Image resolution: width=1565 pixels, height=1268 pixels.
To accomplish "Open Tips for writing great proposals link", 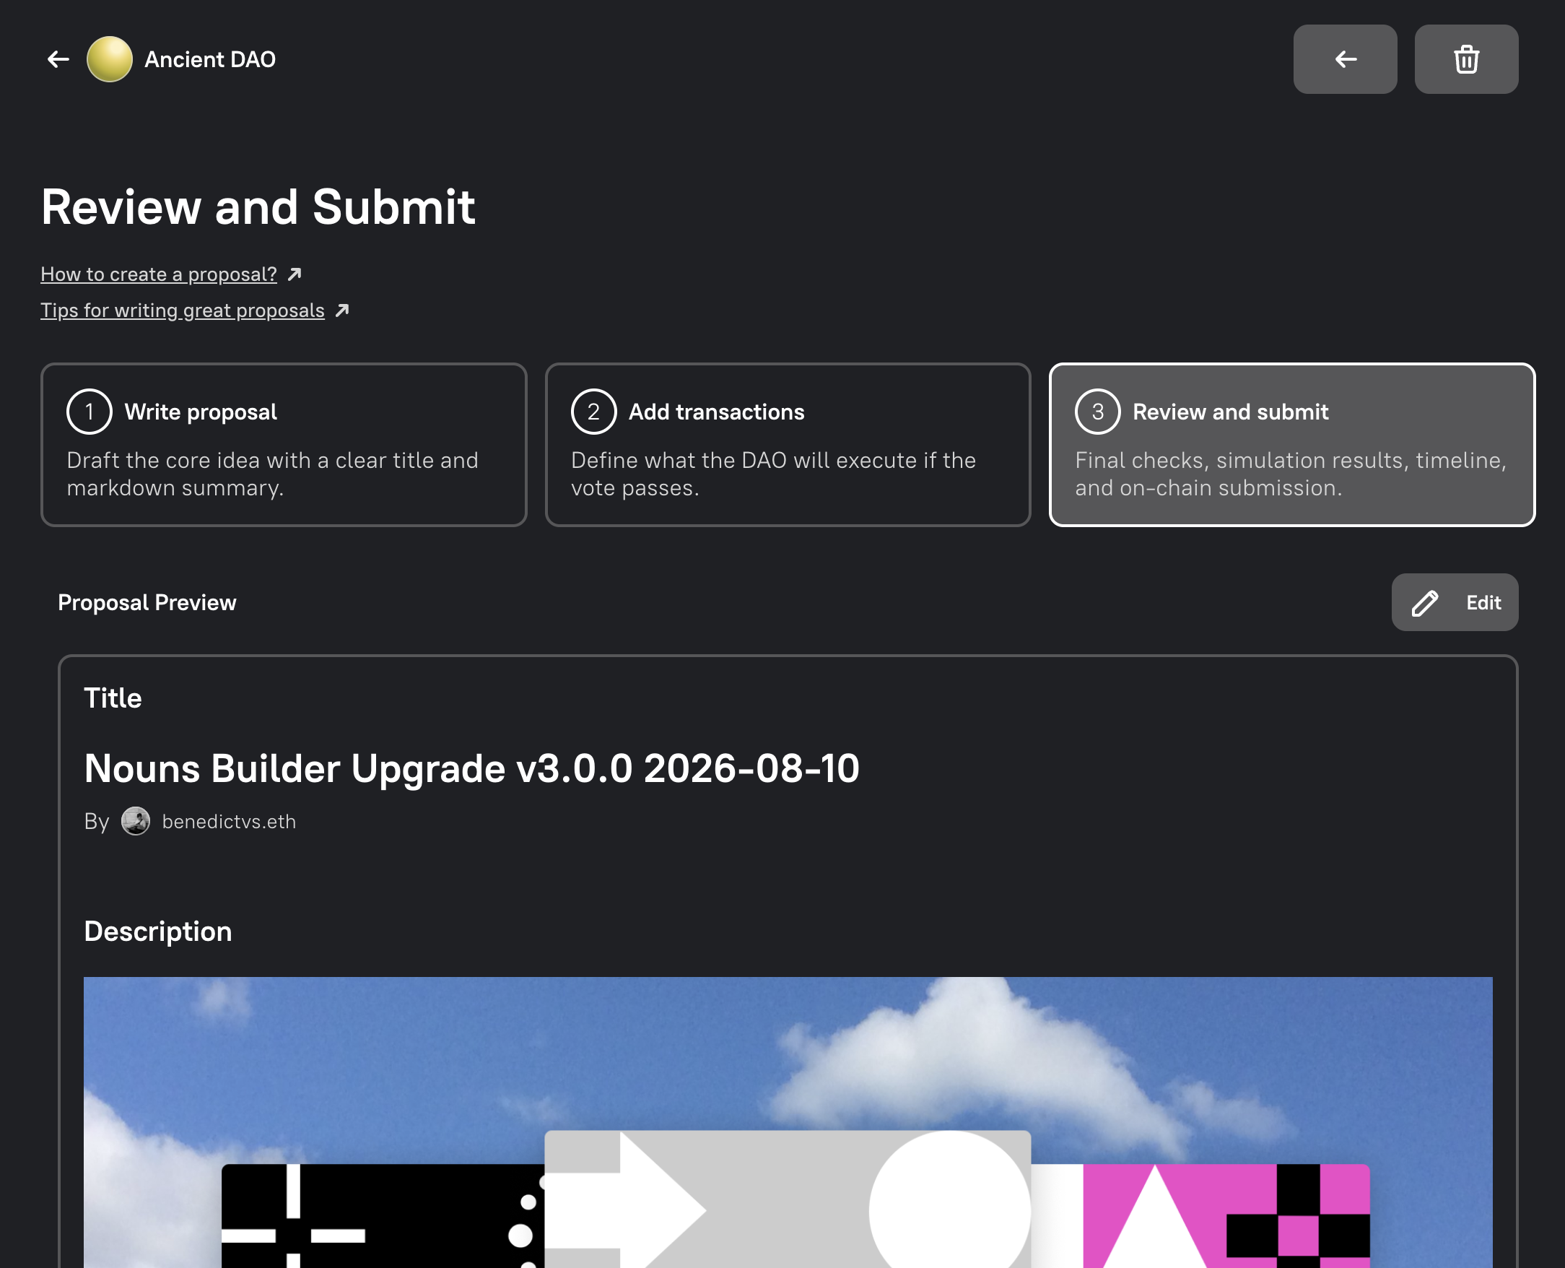I will click(x=183, y=311).
